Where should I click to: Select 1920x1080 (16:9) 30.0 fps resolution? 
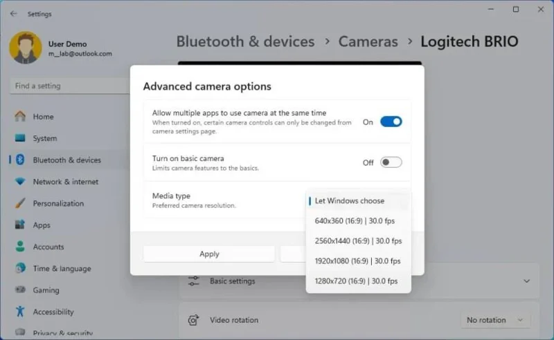coord(358,261)
